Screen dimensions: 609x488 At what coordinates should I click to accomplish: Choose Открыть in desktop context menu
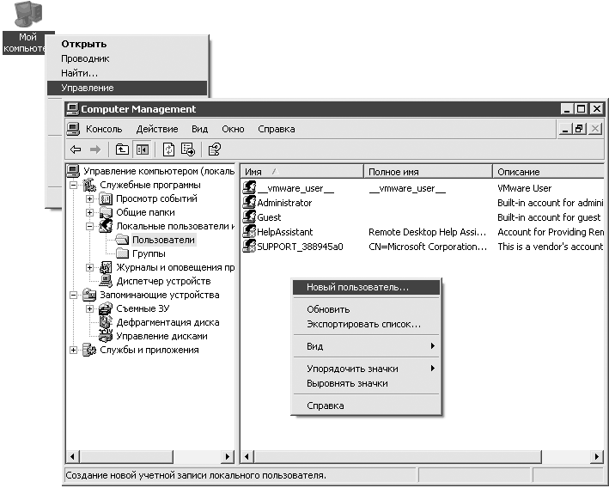tap(127, 44)
